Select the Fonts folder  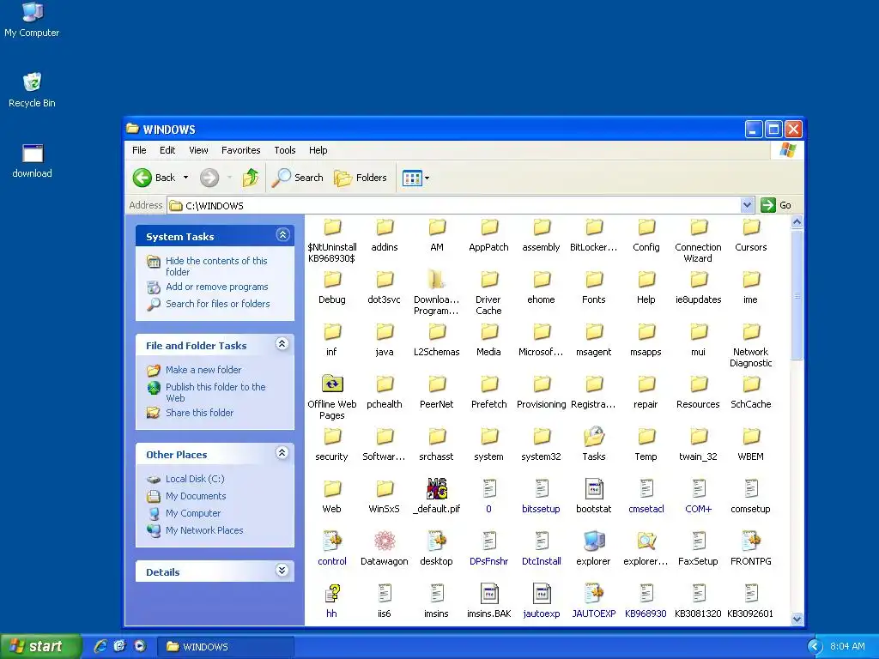coord(594,287)
